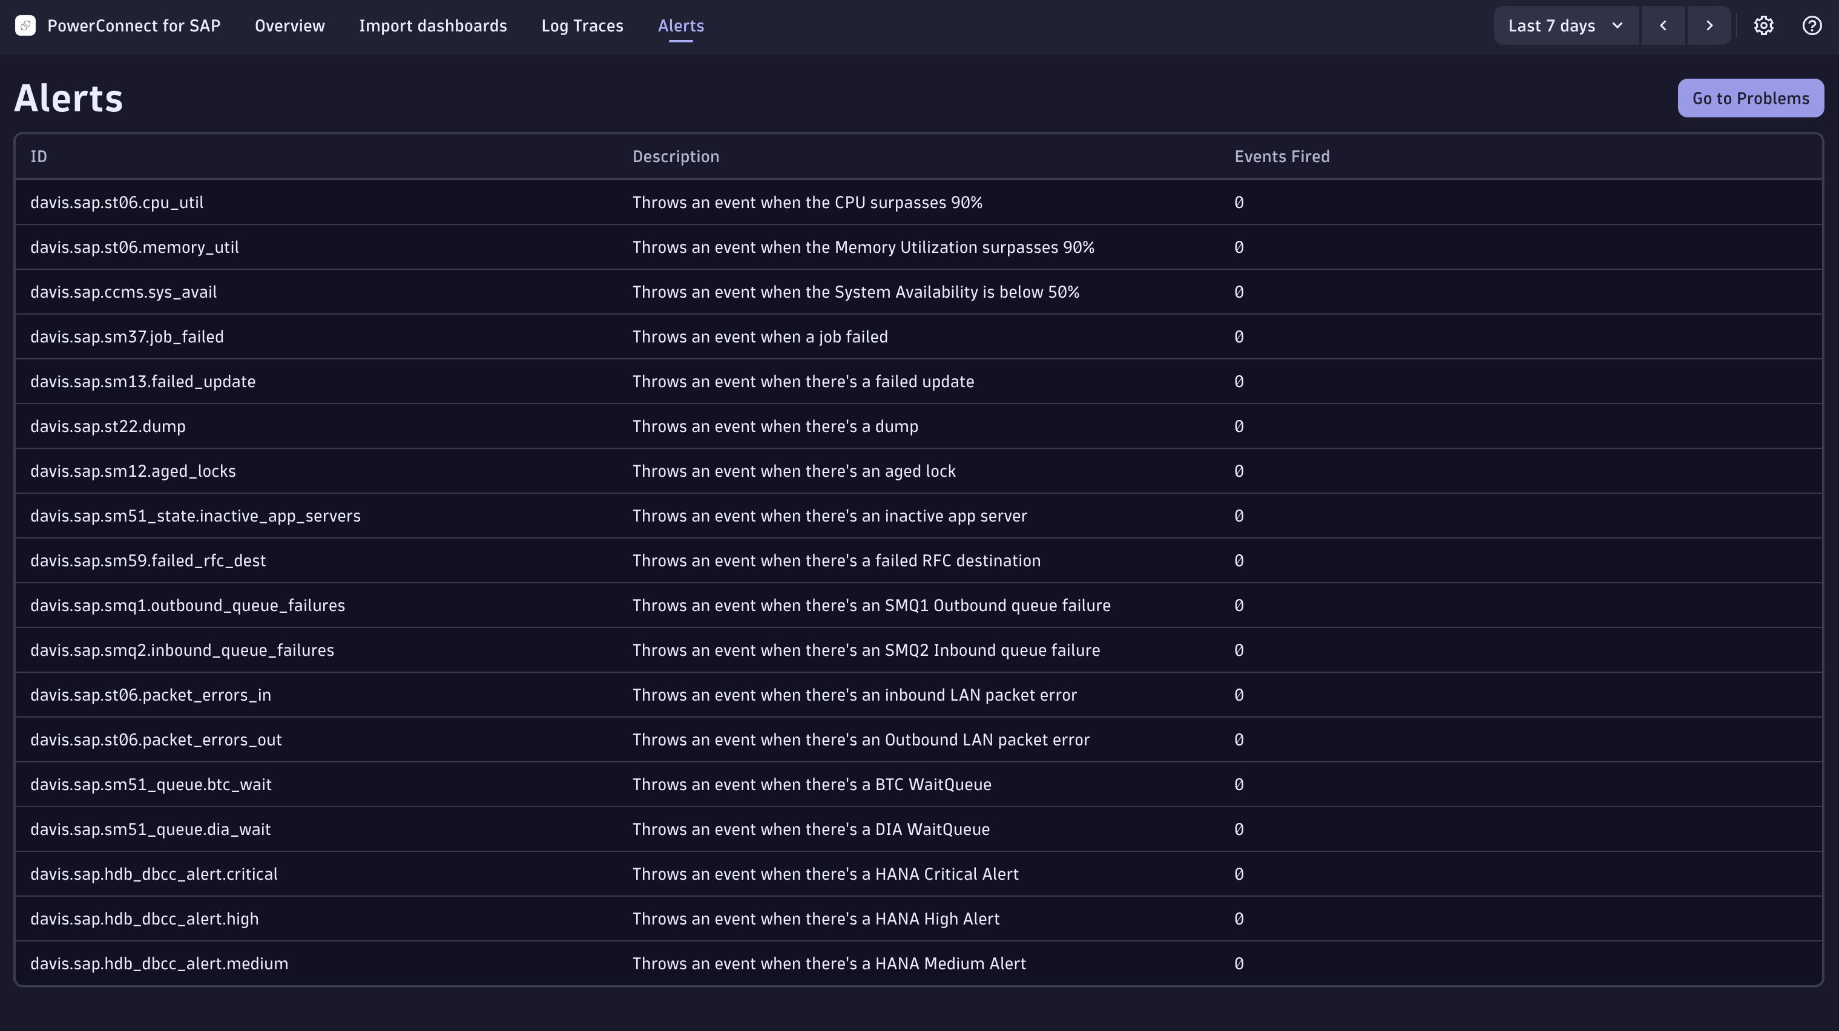Click the Events Fired column header

[x=1281, y=156]
